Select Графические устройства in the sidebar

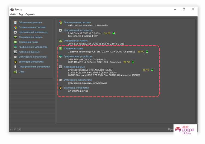pyautogui.click(x=33, y=47)
